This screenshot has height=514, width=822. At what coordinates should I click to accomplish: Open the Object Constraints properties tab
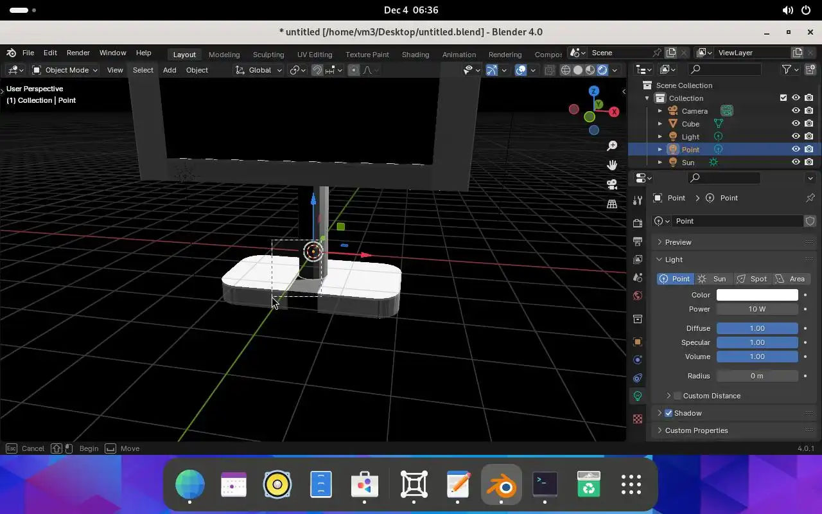638,378
